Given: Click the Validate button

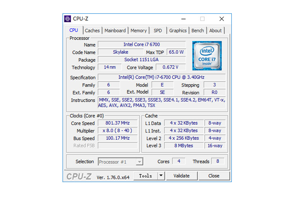Looking at the screenshot, I should pyautogui.click(x=182, y=176).
